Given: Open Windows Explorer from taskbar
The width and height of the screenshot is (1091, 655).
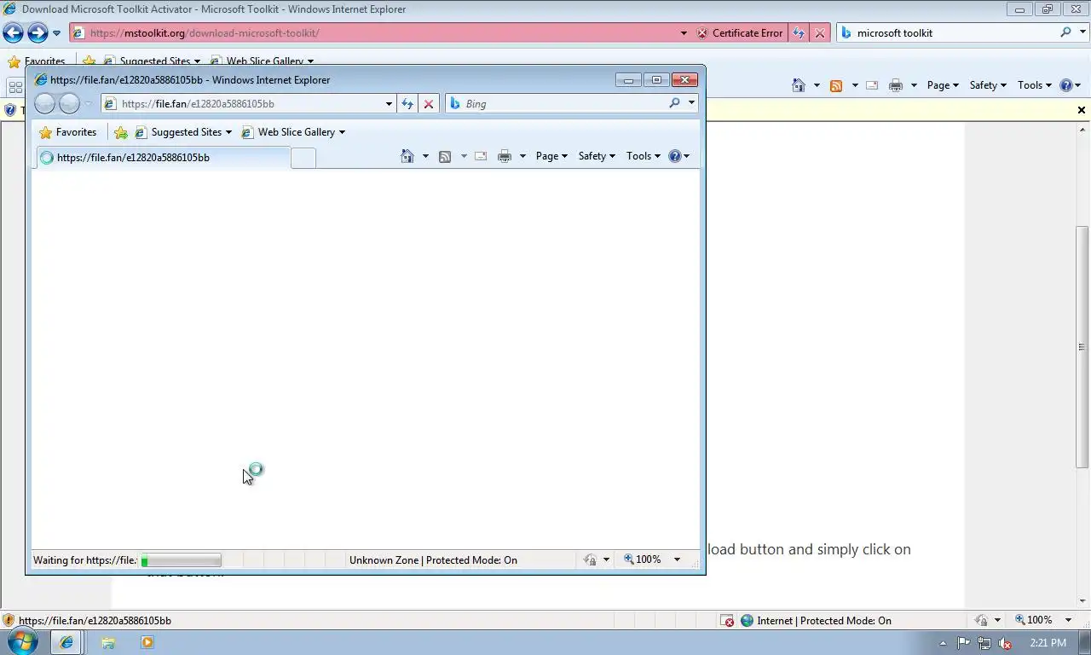Looking at the screenshot, I should [108, 643].
